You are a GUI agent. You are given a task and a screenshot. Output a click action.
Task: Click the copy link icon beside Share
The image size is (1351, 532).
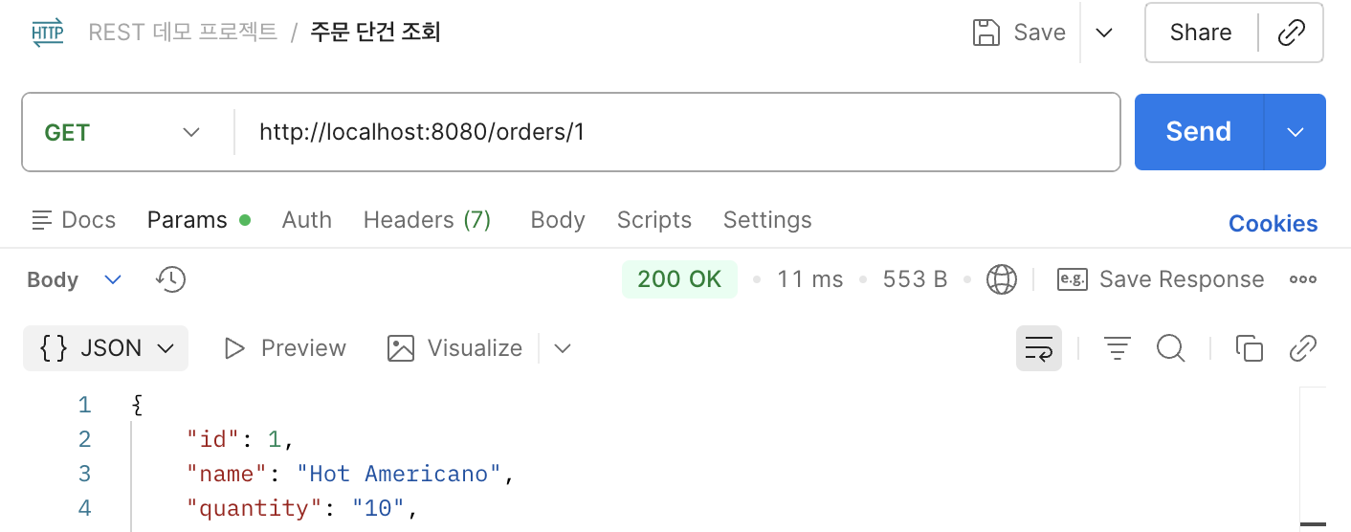[x=1292, y=33]
